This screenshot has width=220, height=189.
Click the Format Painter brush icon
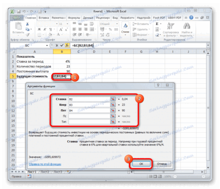tap(27, 35)
